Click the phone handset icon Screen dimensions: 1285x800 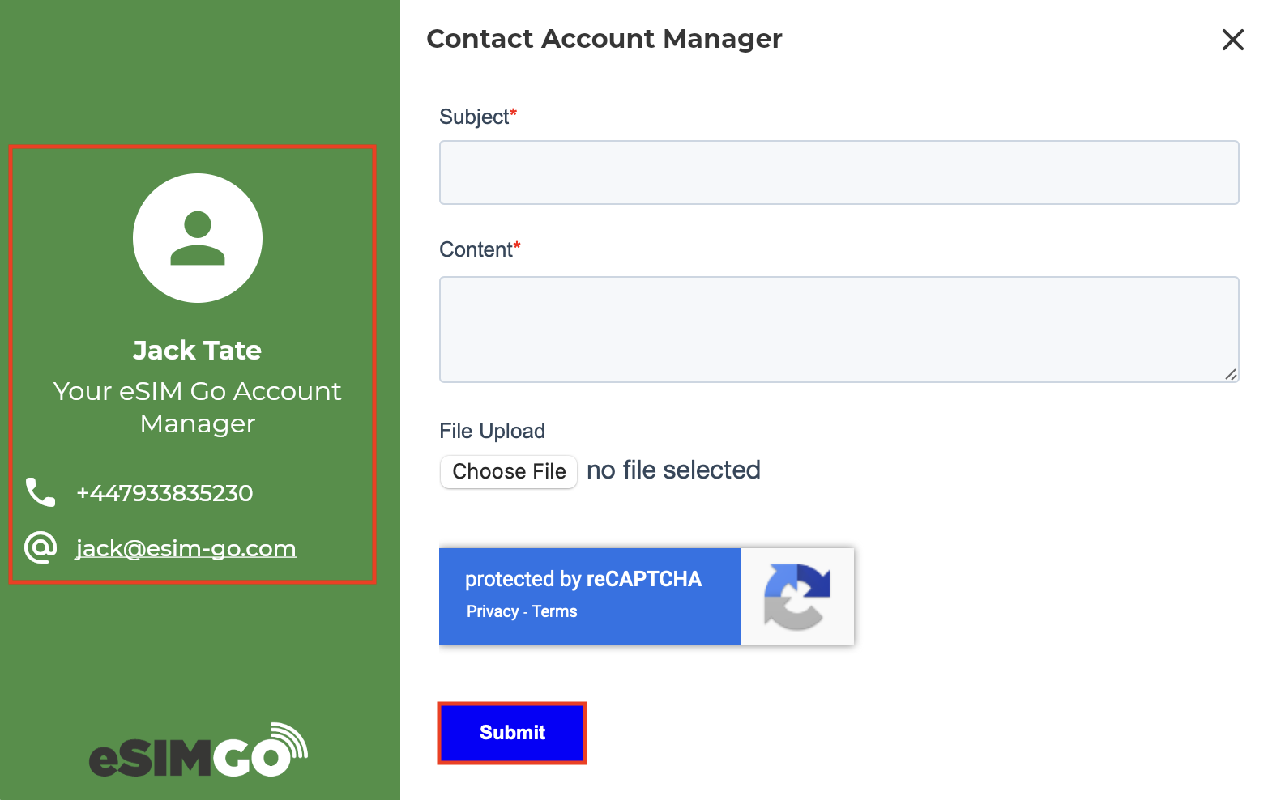coord(41,492)
